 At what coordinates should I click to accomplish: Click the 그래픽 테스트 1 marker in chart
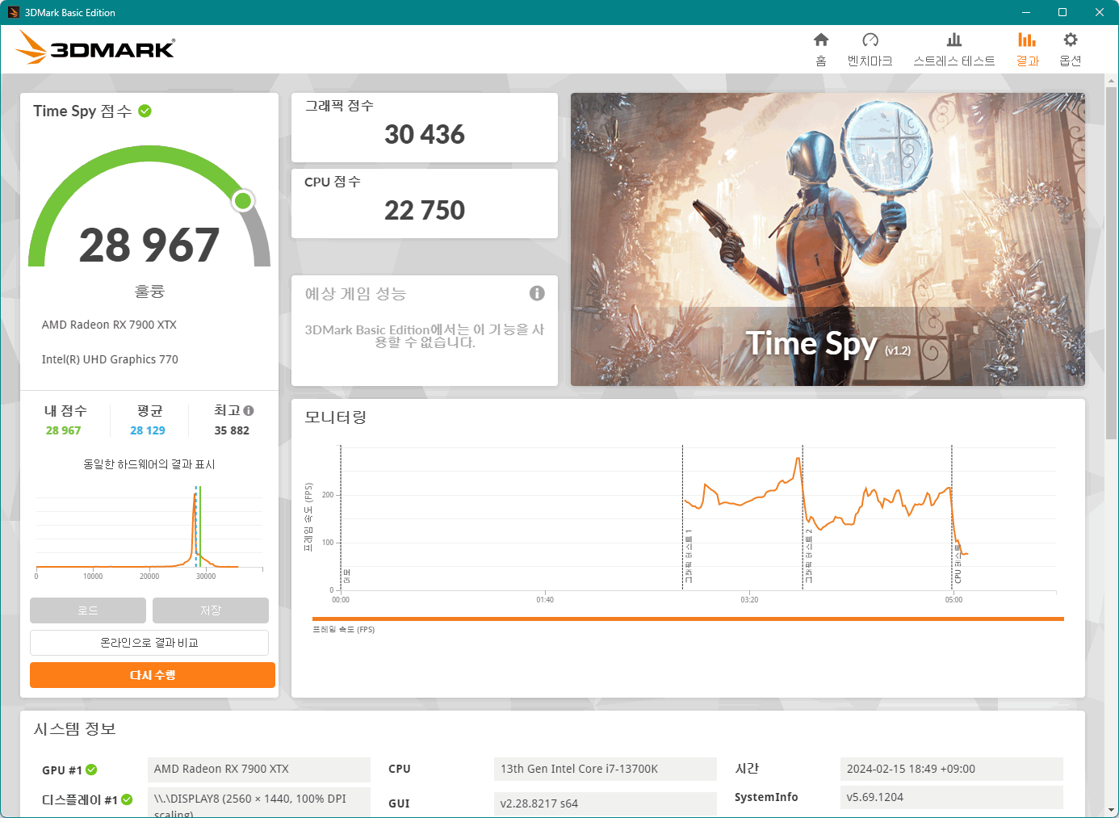click(688, 556)
